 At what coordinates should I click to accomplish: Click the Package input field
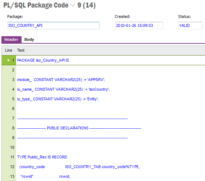[53, 25]
